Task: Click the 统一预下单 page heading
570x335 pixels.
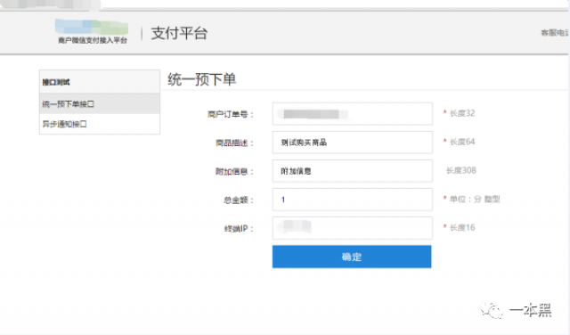Action: pyautogui.click(x=202, y=79)
